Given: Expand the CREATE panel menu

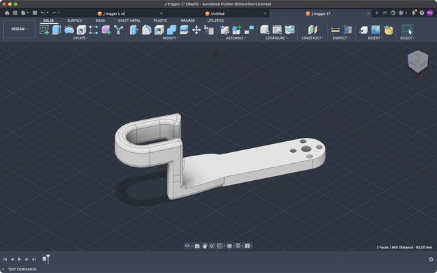Looking at the screenshot, I should click(x=81, y=38).
